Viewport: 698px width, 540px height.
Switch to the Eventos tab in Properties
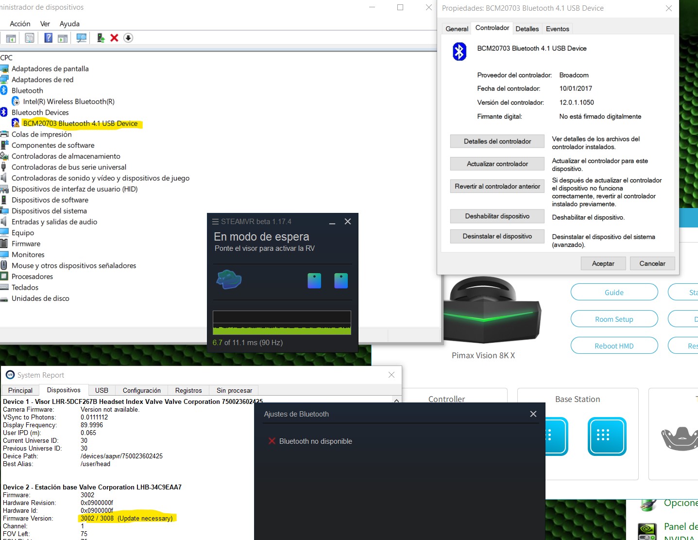point(557,29)
